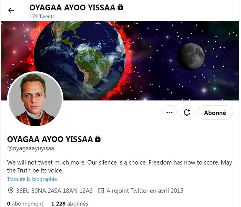The height and width of the screenshot is (207, 241).
Task: Open the round profile picture
Action: (35, 99)
